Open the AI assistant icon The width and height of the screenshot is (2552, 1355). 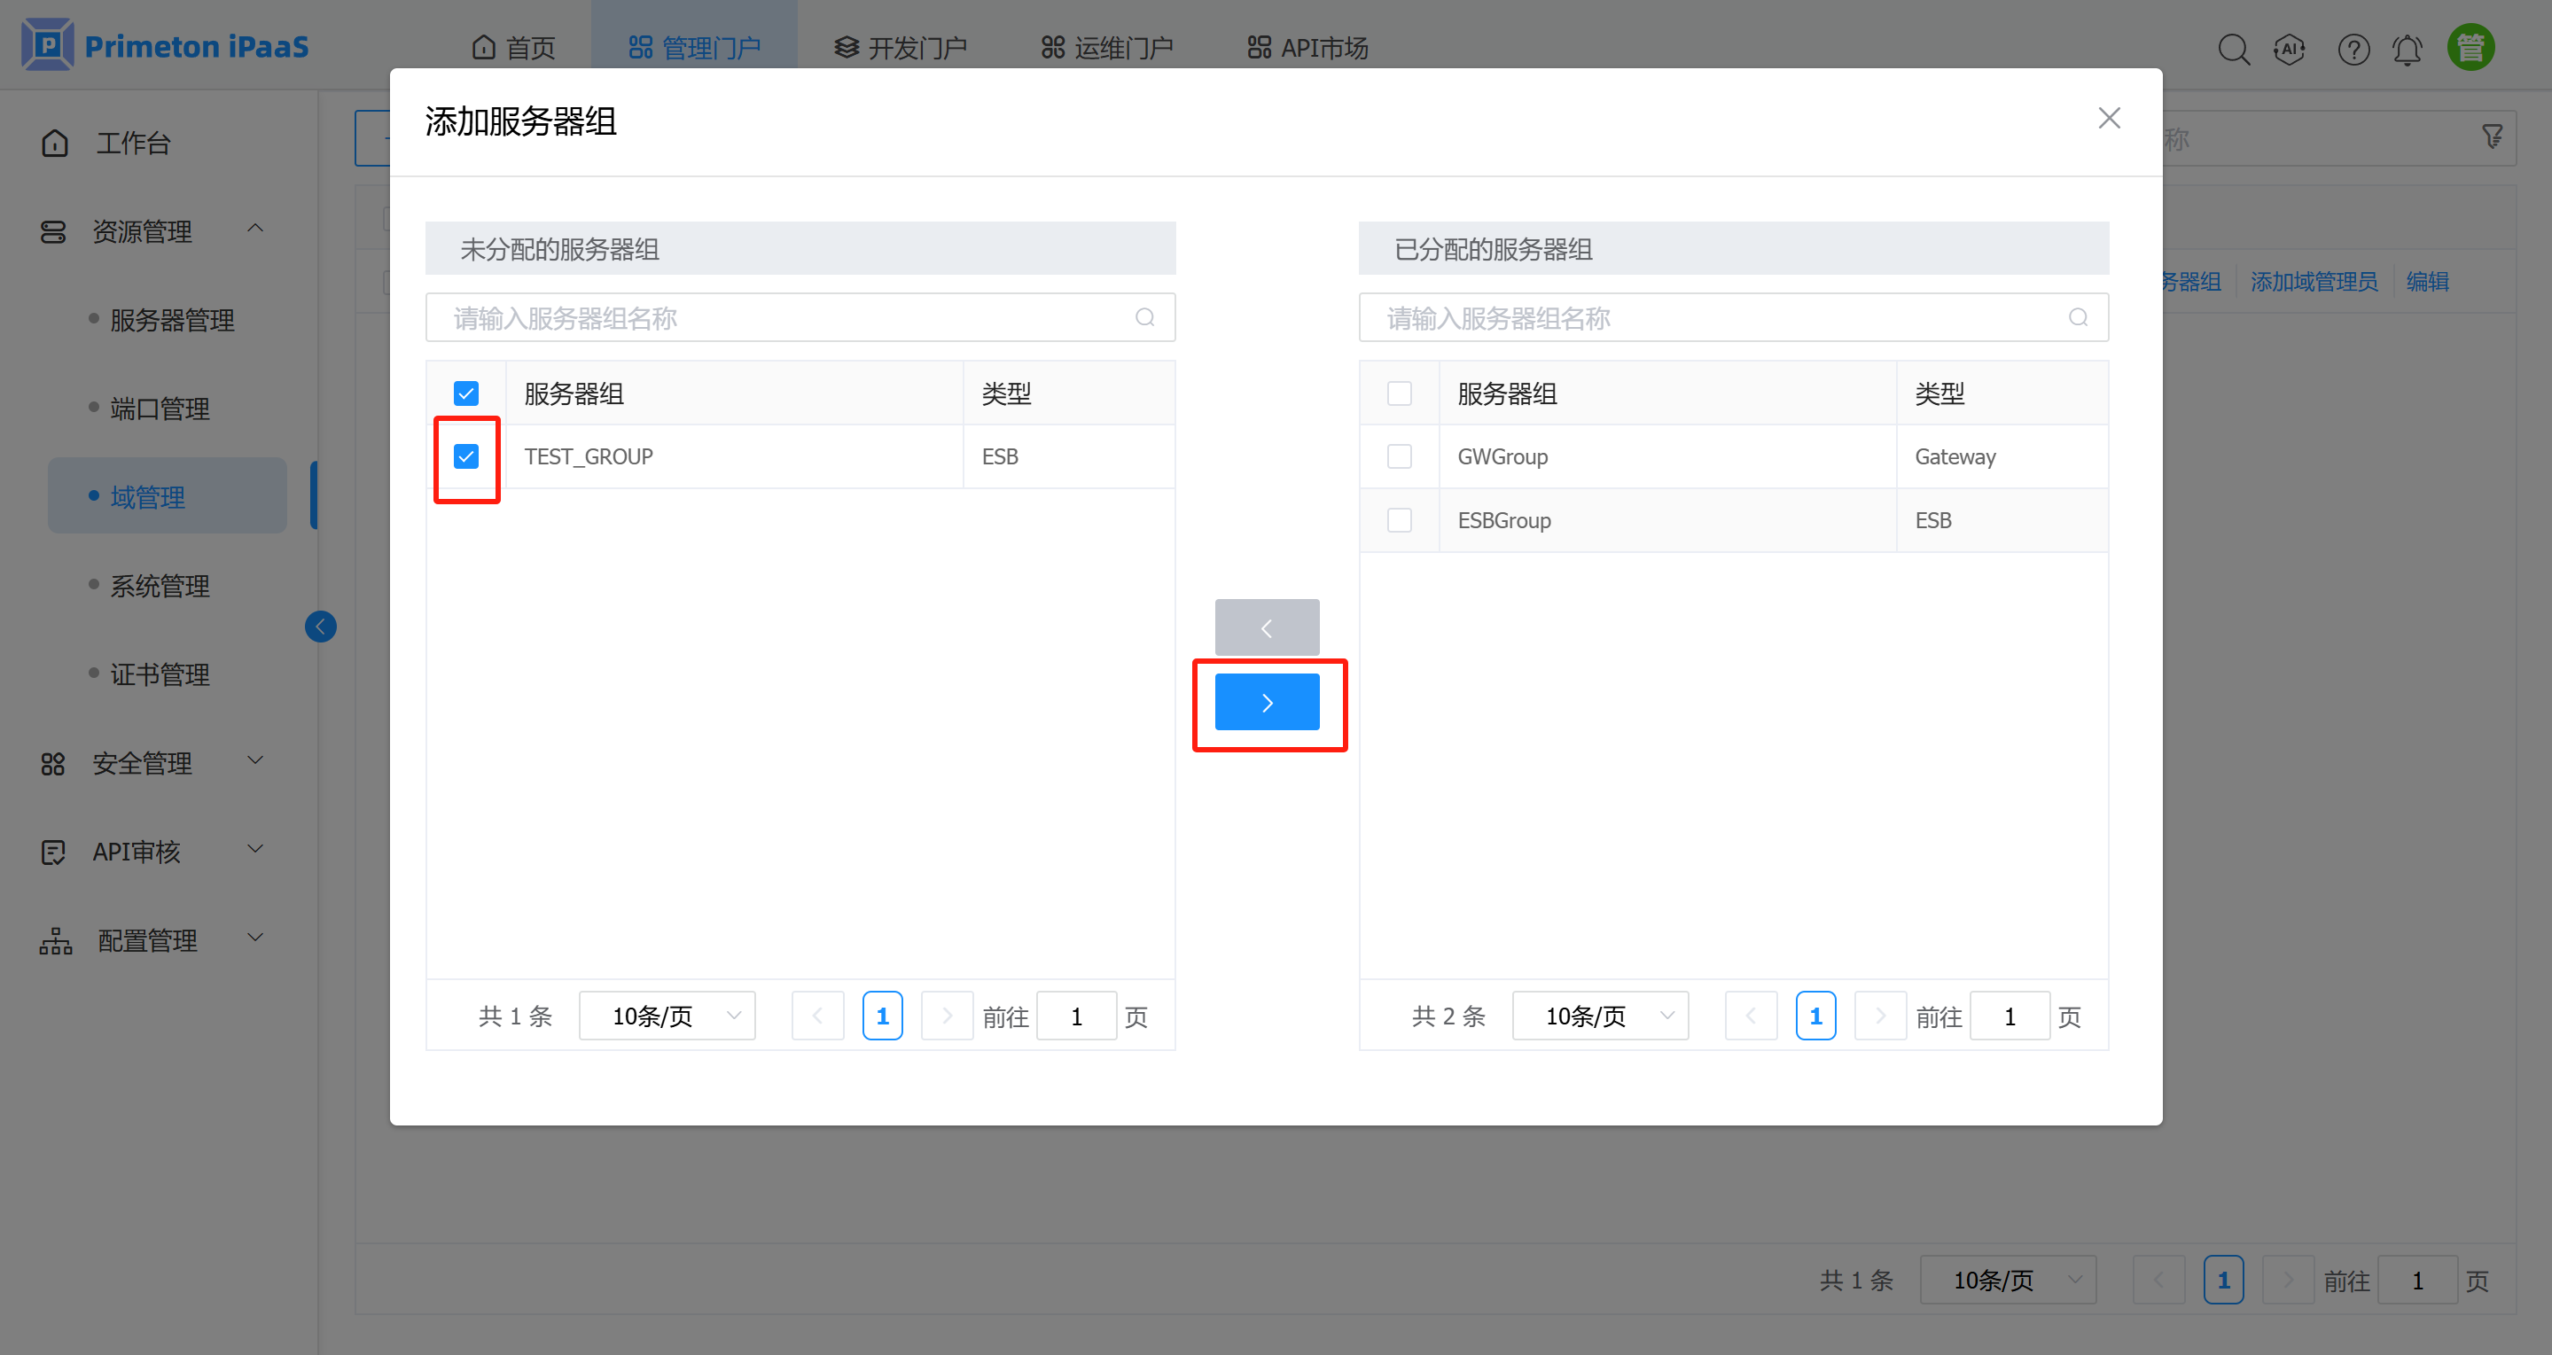pyautogui.click(x=2290, y=48)
